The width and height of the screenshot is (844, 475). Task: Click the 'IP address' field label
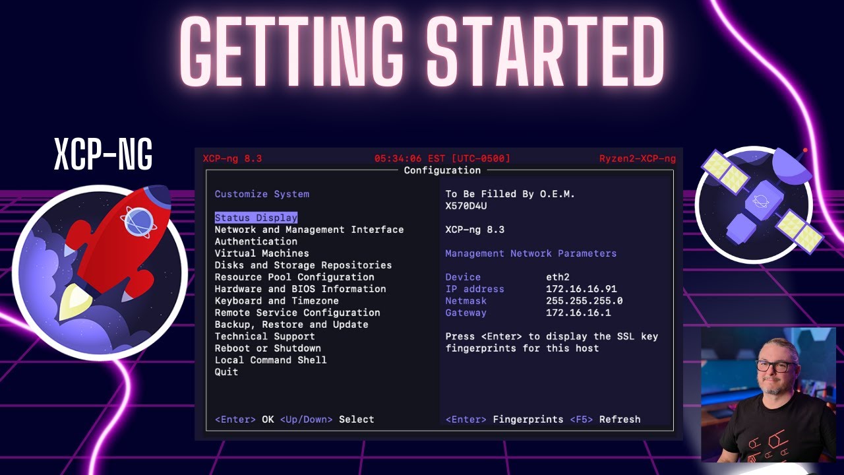tap(475, 289)
